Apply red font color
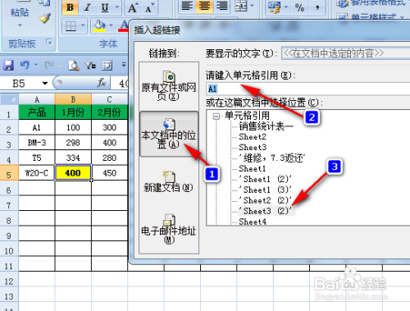 tap(123, 26)
